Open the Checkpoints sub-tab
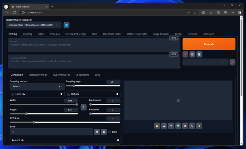 click(82, 75)
